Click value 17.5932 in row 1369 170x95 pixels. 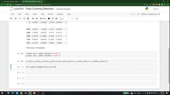pos(51,36)
